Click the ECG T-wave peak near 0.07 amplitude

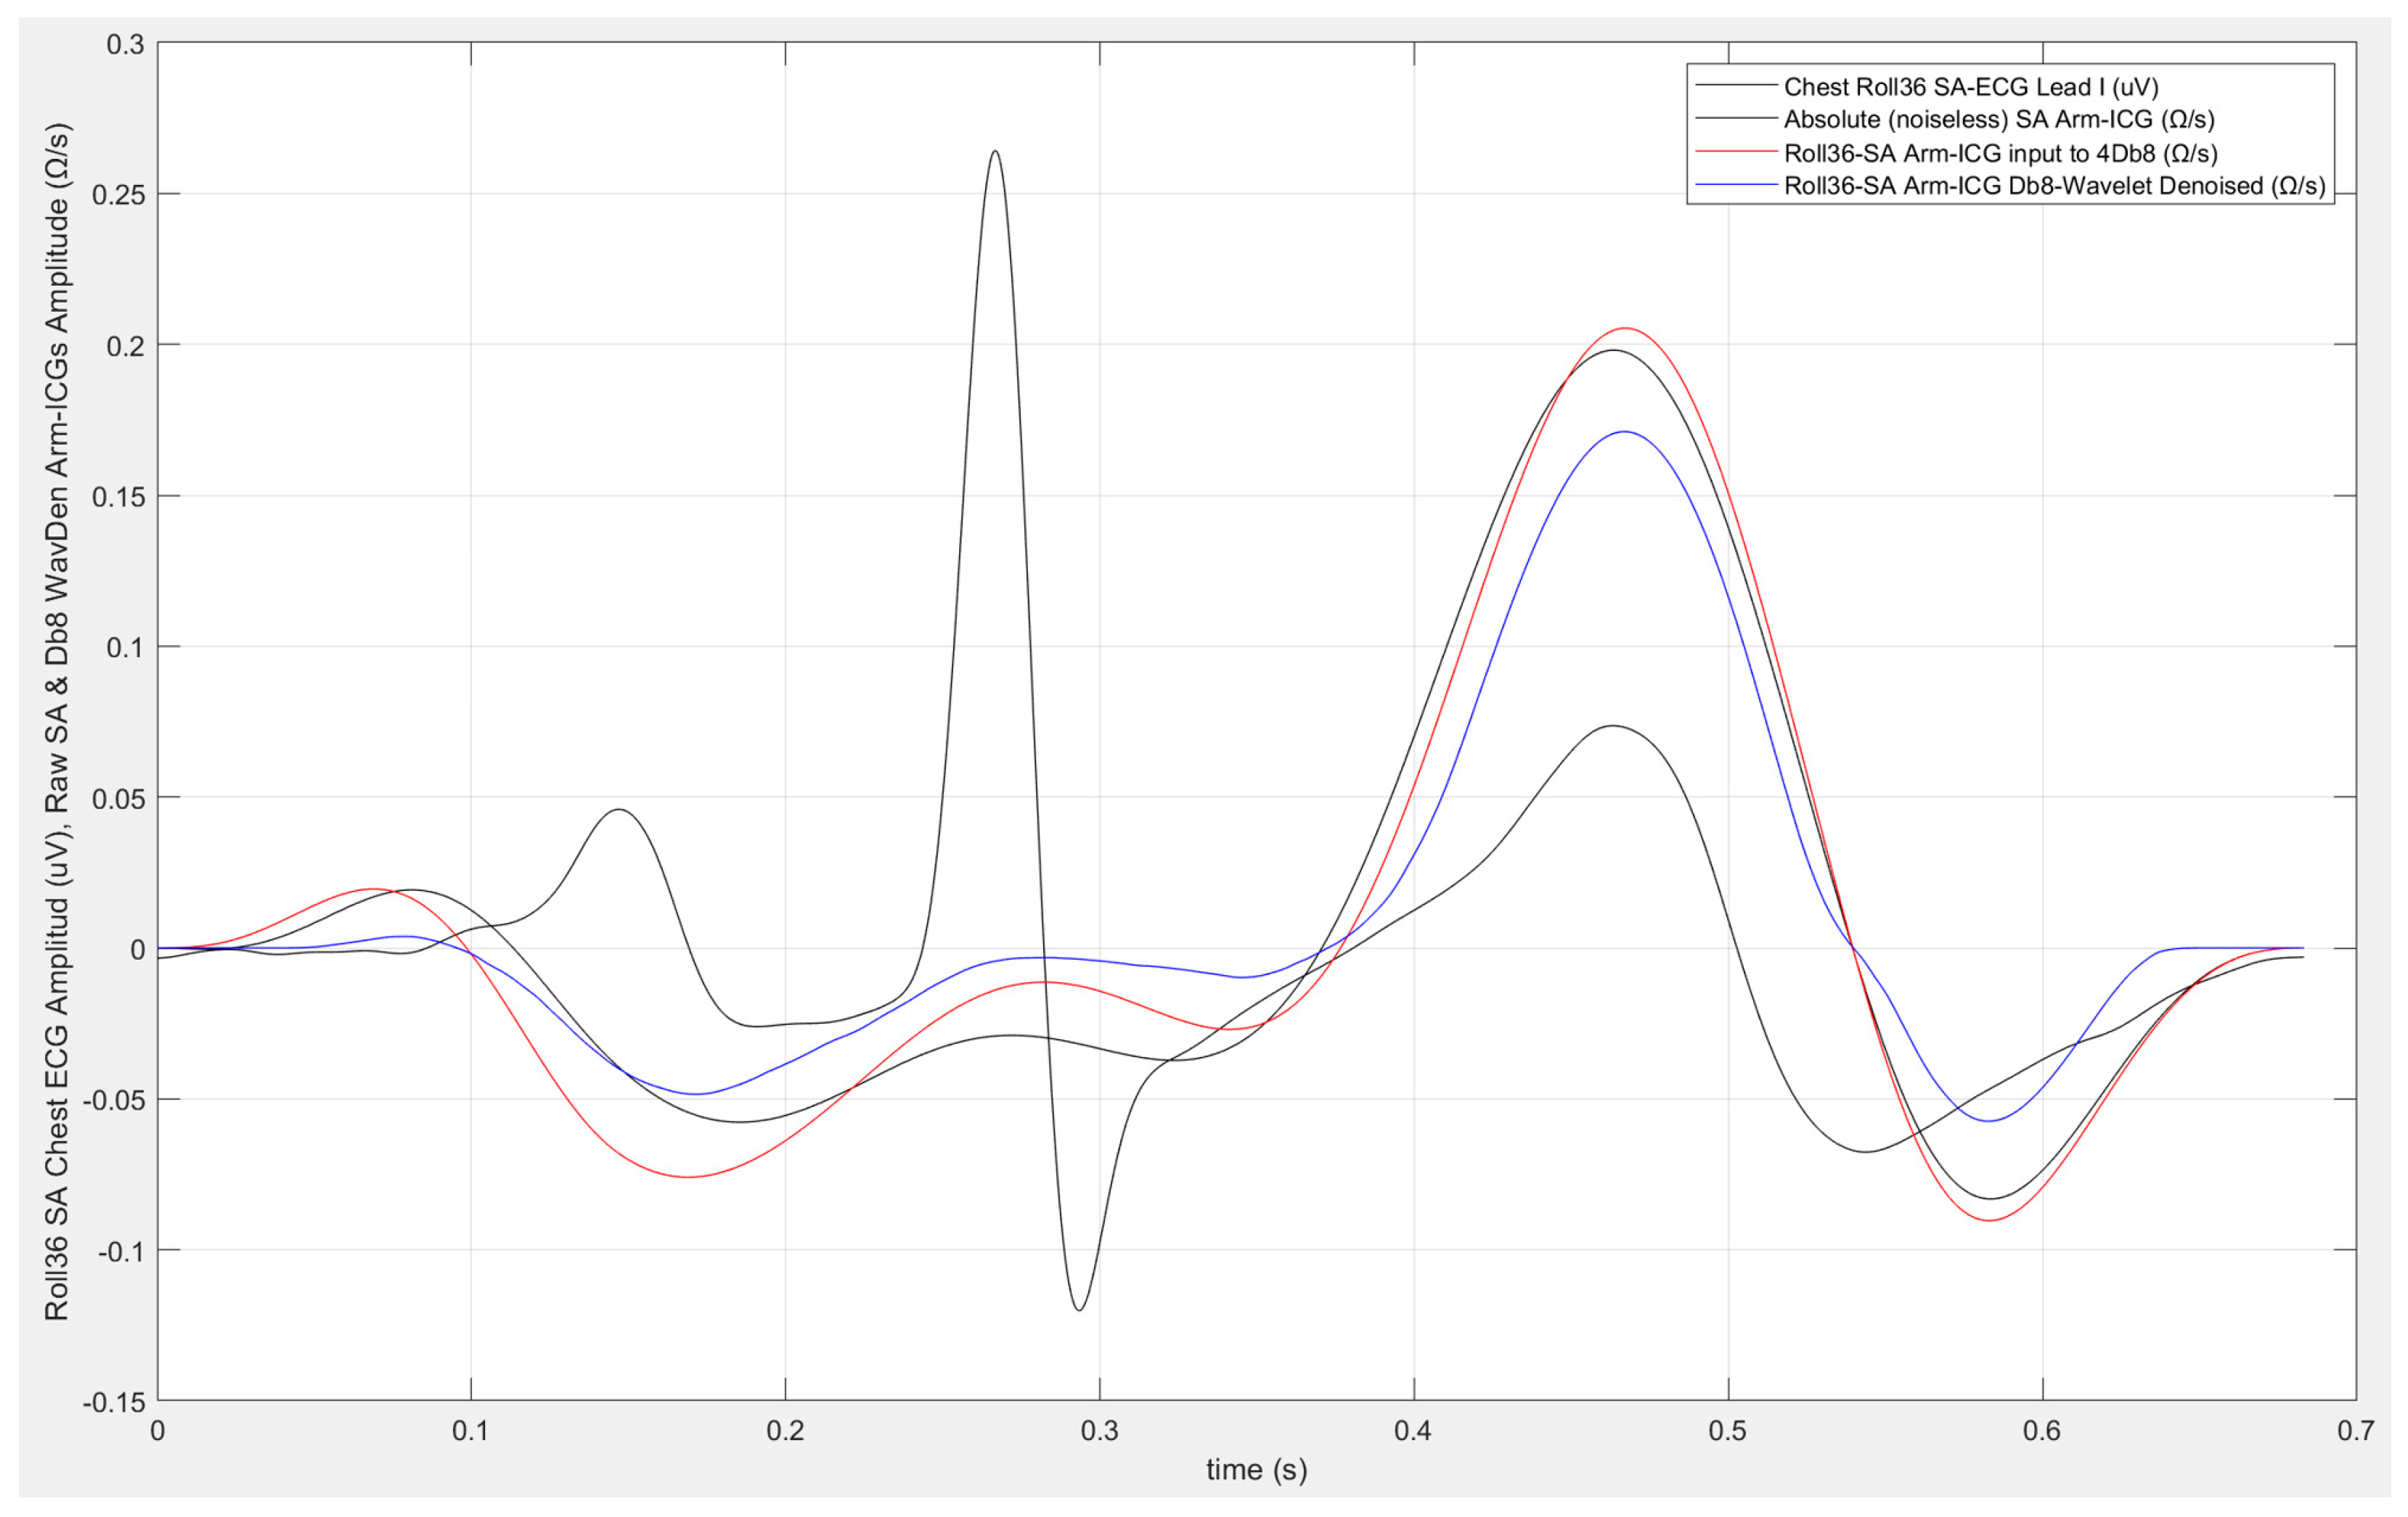pyautogui.click(x=1613, y=726)
